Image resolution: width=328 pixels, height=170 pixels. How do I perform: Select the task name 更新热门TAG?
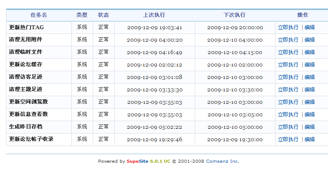point(26,27)
